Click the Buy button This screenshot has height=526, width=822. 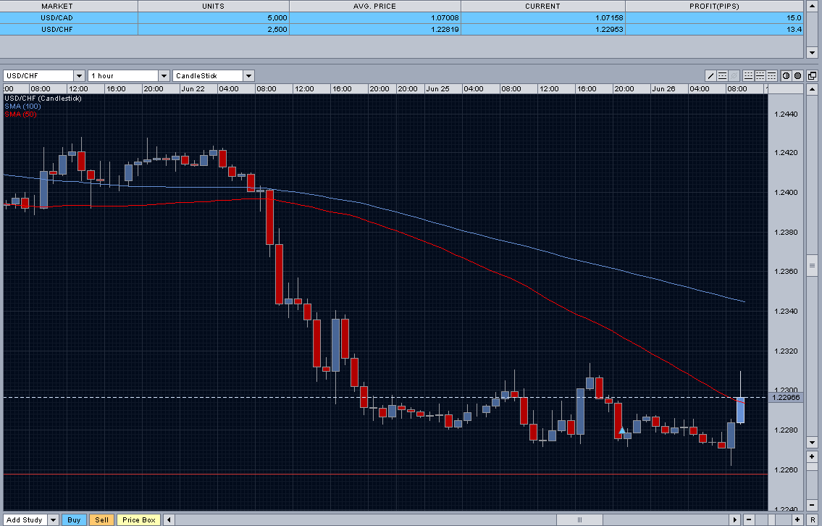pyautogui.click(x=74, y=519)
